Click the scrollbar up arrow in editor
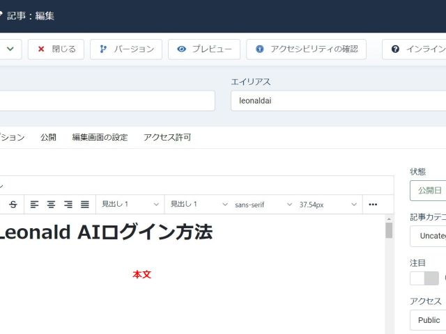This screenshot has height=334, width=446. (389, 219)
